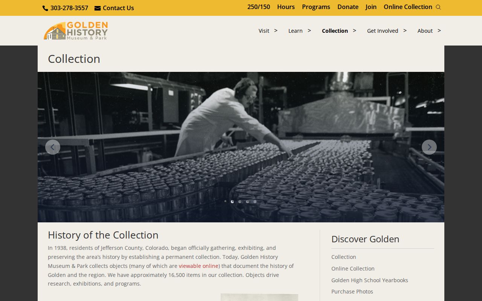
Task: Click the phone icon beside 303-278-3557
Action: (45, 8)
